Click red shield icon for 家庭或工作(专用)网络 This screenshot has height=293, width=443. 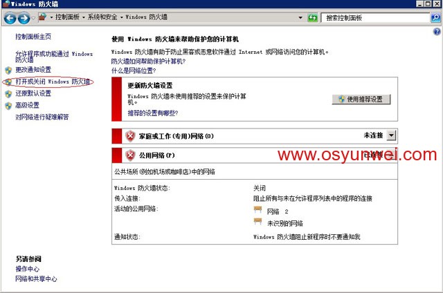(x=130, y=136)
